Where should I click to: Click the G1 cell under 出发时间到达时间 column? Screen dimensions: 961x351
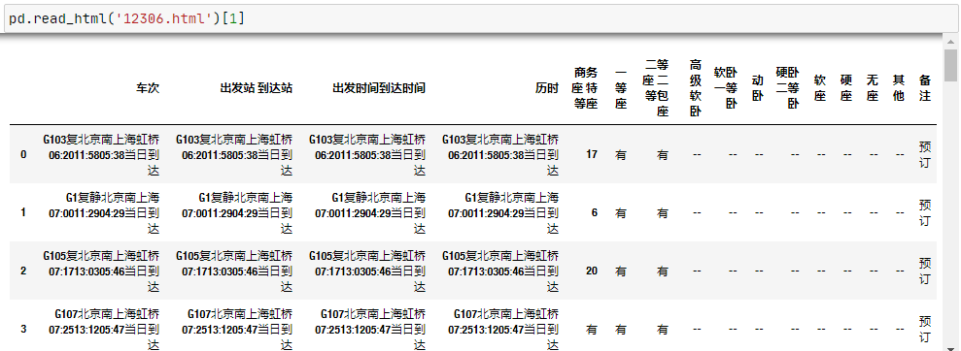click(x=370, y=212)
